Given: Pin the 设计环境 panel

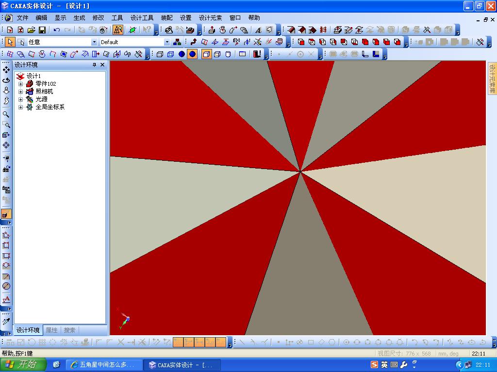Looking at the screenshot, I should click(x=94, y=64).
